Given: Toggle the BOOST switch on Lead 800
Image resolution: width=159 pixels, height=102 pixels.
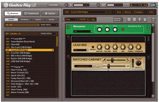Looking at the screenshot, I should click(x=93, y=47).
